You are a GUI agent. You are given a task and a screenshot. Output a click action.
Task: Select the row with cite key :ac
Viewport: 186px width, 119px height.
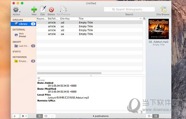(89, 26)
